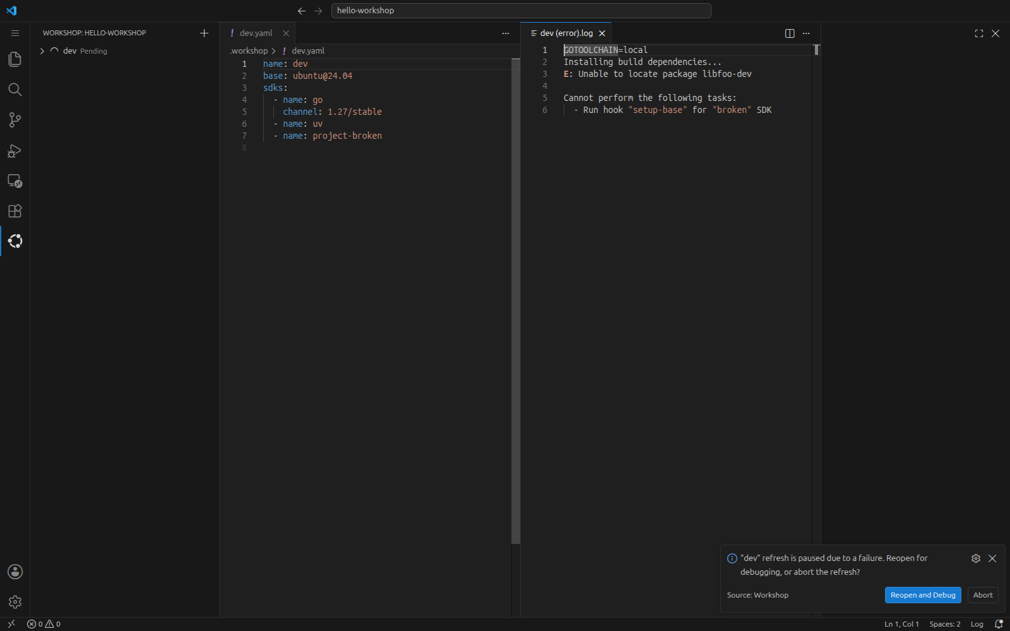1010x631 pixels.
Task: Split the log editor to the right
Action: click(x=790, y=33)
